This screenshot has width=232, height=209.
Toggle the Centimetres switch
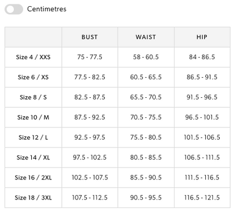(x=14, y=9)
